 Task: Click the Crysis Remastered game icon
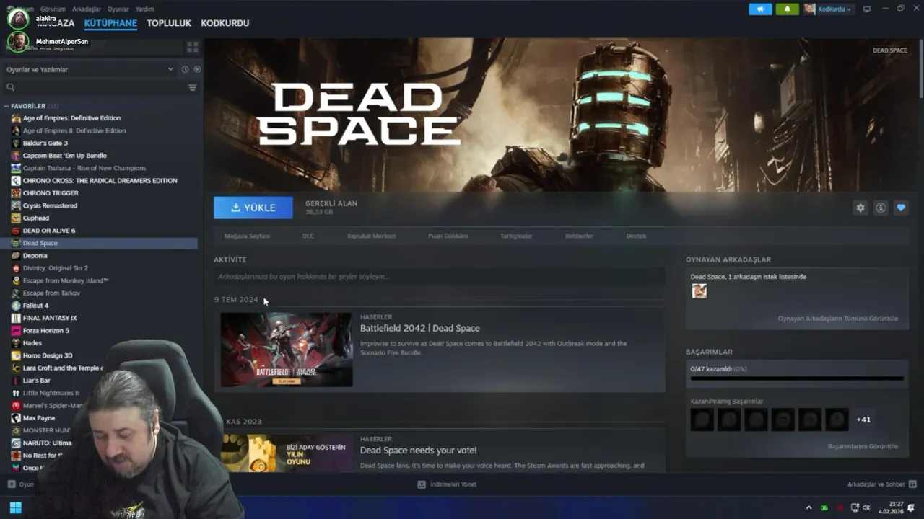click(16, 205)
